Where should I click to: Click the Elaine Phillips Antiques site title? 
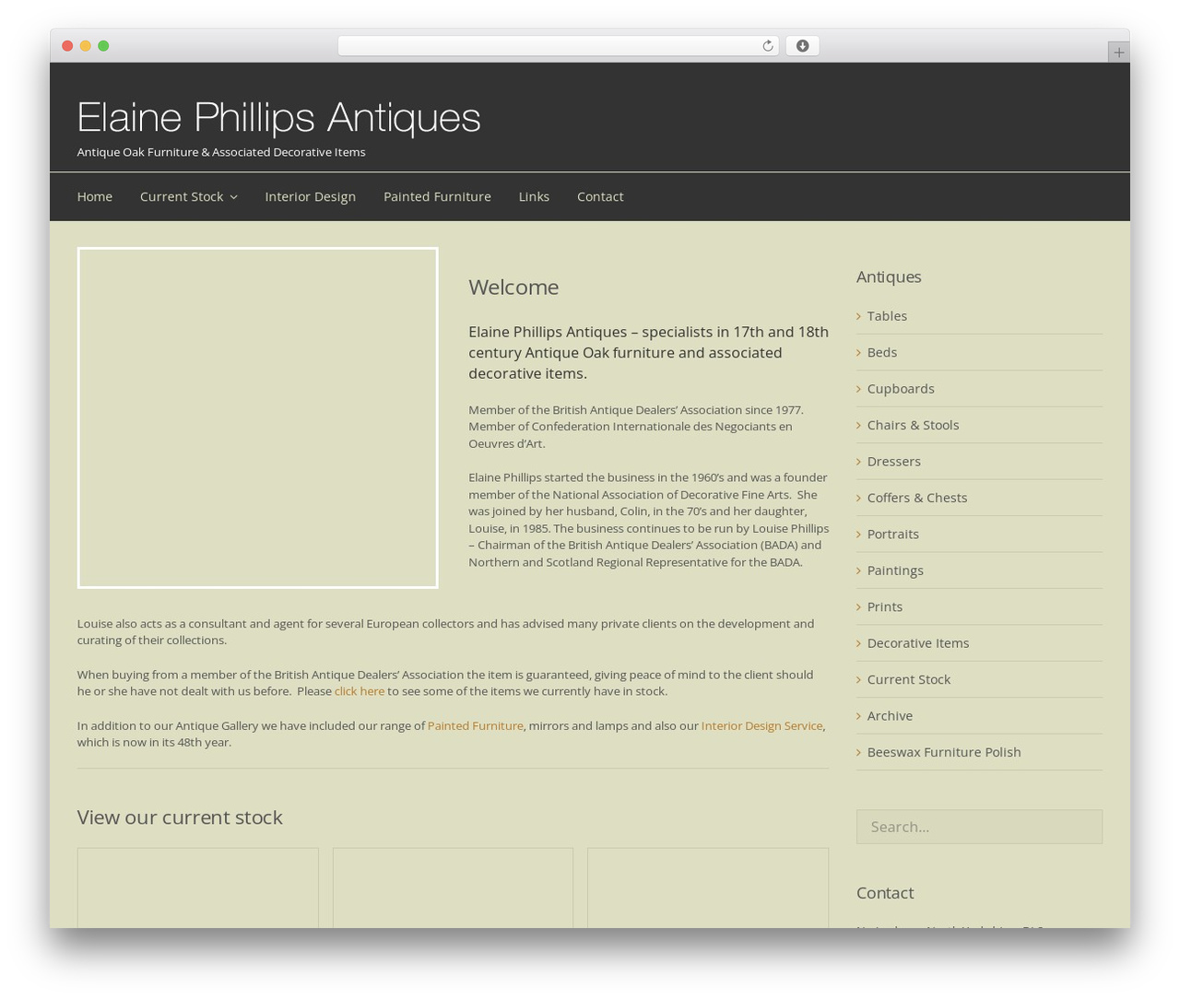[x=278, y=118]
